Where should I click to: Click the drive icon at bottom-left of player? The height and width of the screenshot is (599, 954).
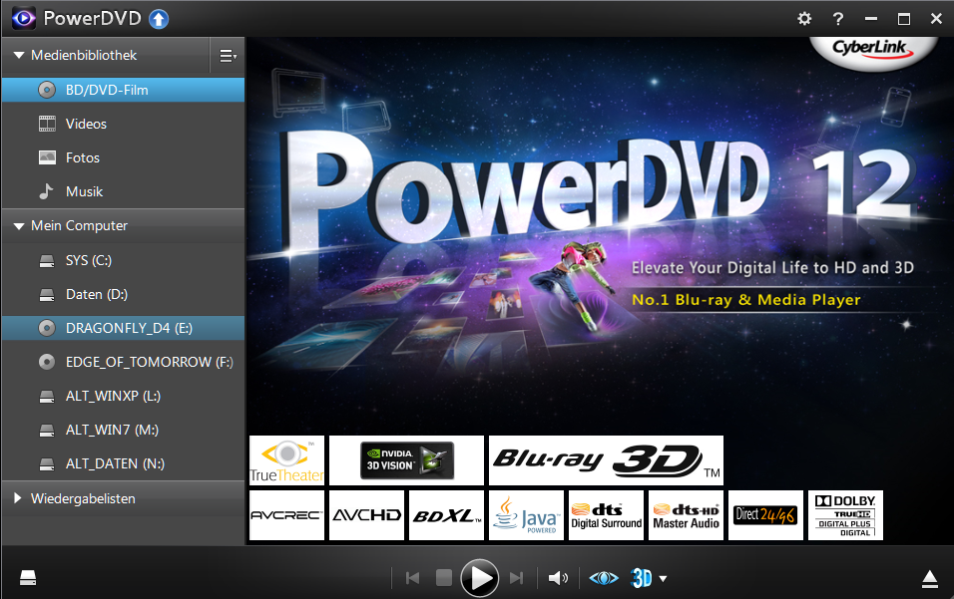pos(28,578)
